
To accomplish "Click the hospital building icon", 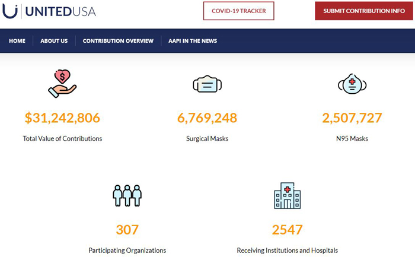I will coord(287,195).
